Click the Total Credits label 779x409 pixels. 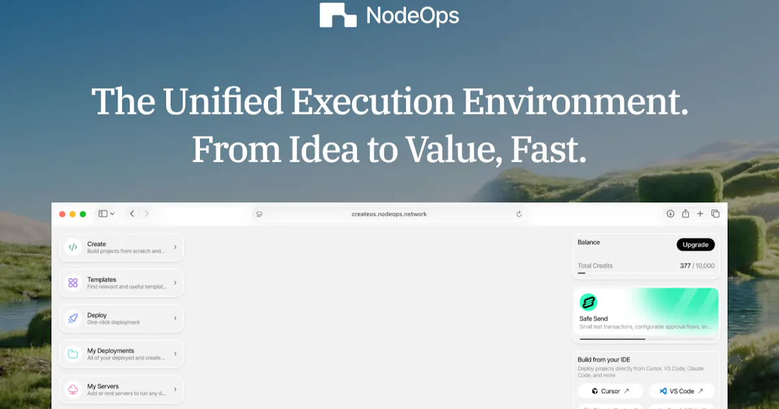click(595, 266)
